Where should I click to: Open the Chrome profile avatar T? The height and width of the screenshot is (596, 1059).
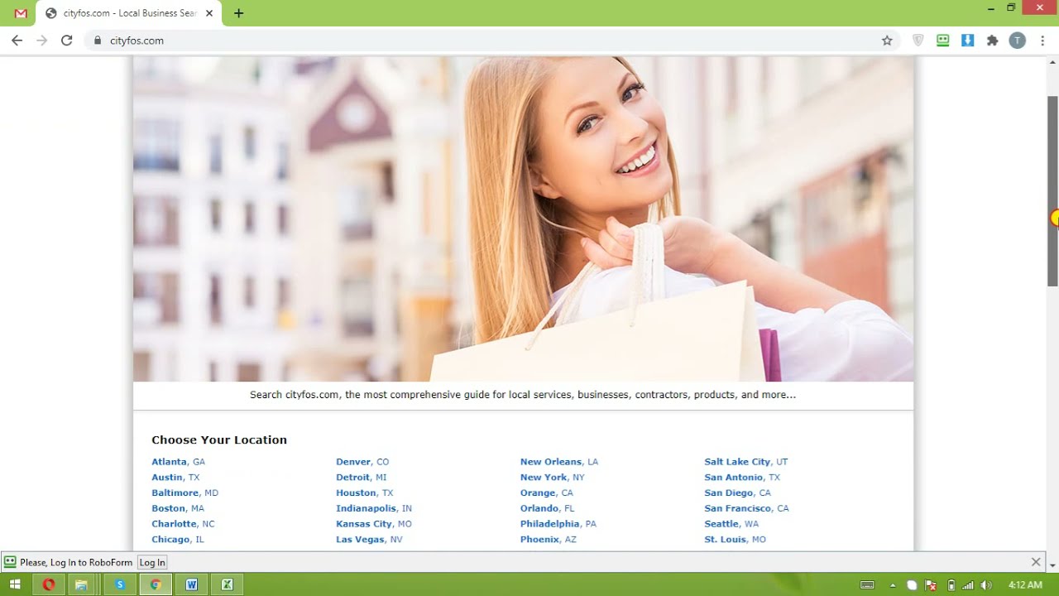point(1018,40)
